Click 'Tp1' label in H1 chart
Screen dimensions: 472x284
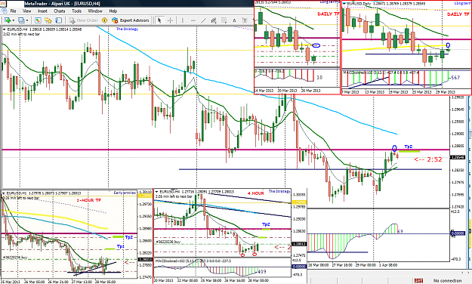[x=121, y=246]
